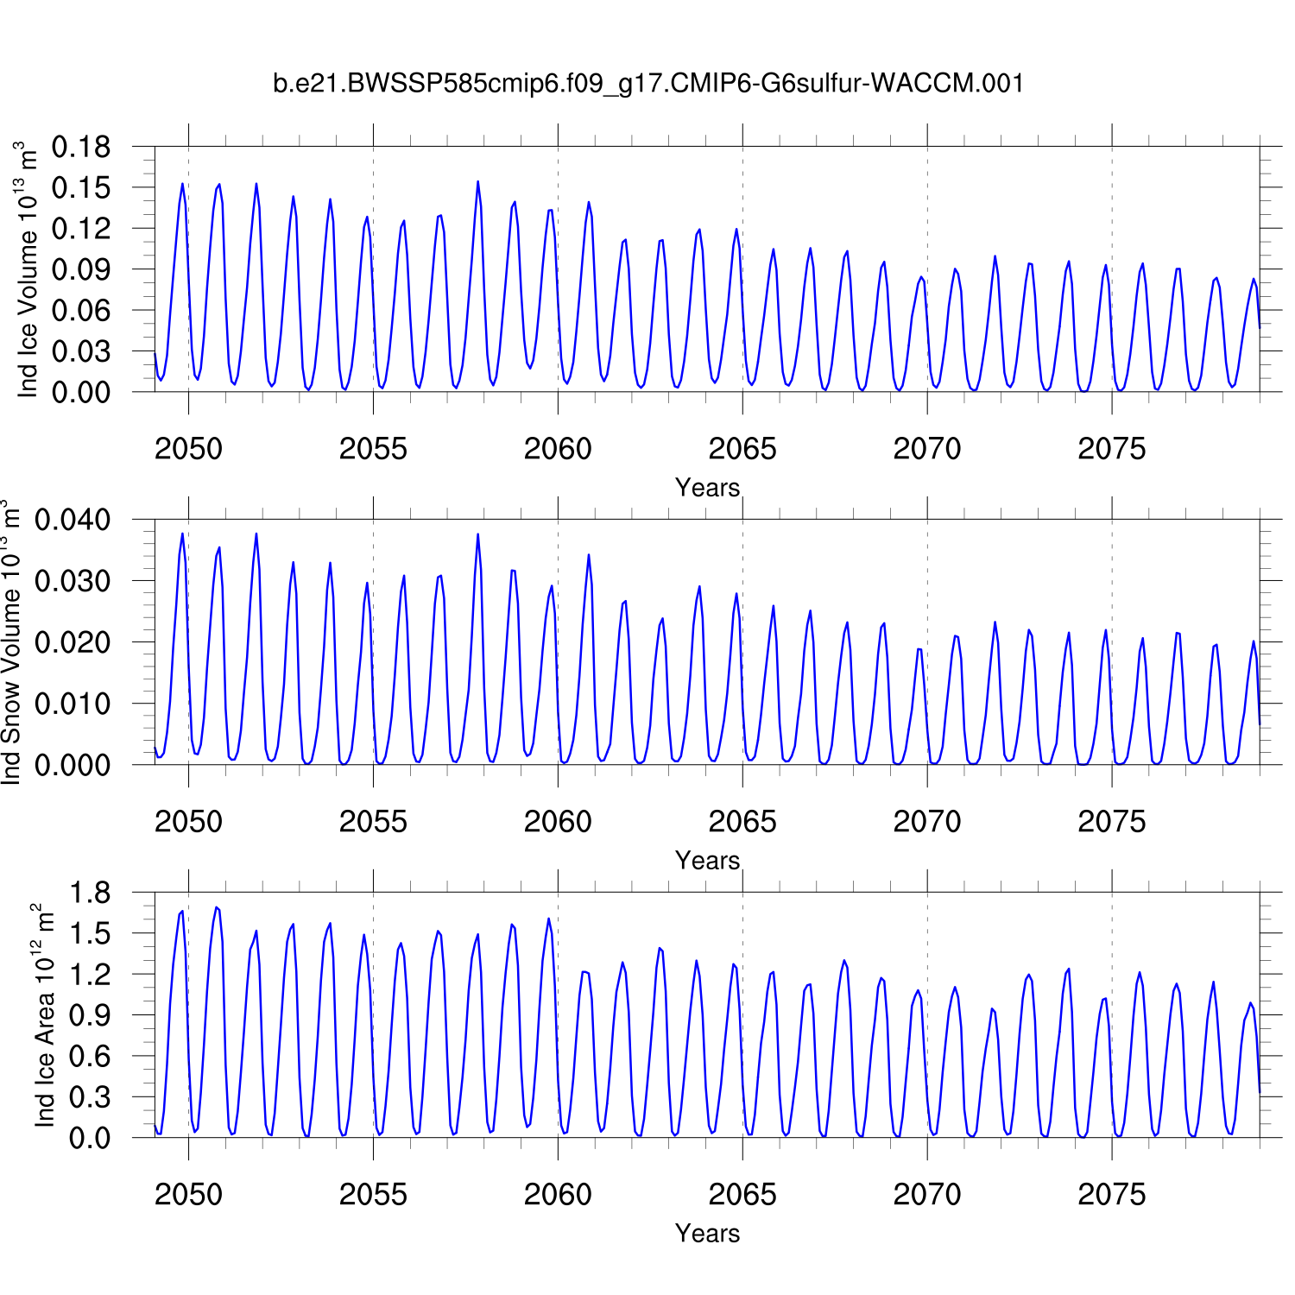Click the 2050 label under the Ice Volume plot
This screenshot has width=1295, height=1295.
(188, 449)
